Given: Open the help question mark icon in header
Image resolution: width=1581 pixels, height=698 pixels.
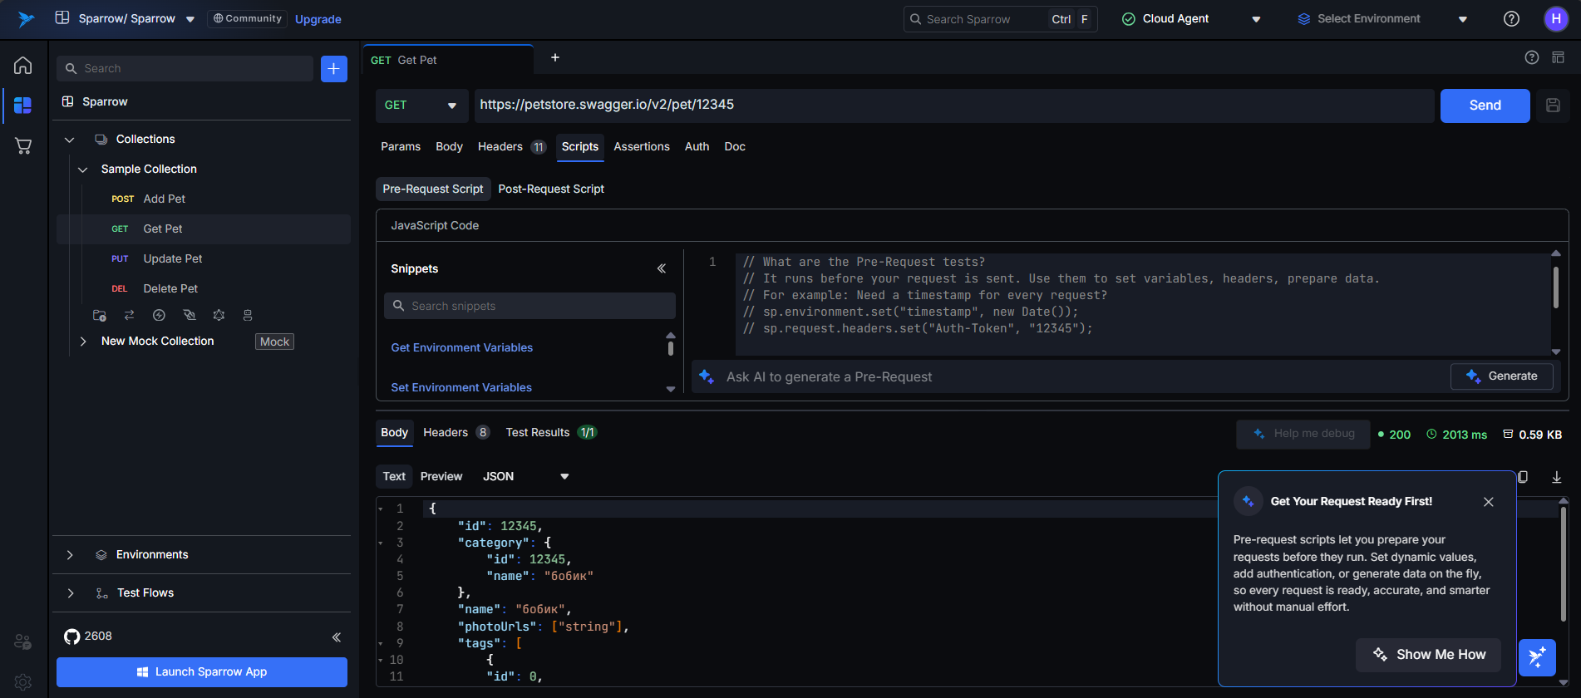Looking at the screenshot, I should (1511, 19).
